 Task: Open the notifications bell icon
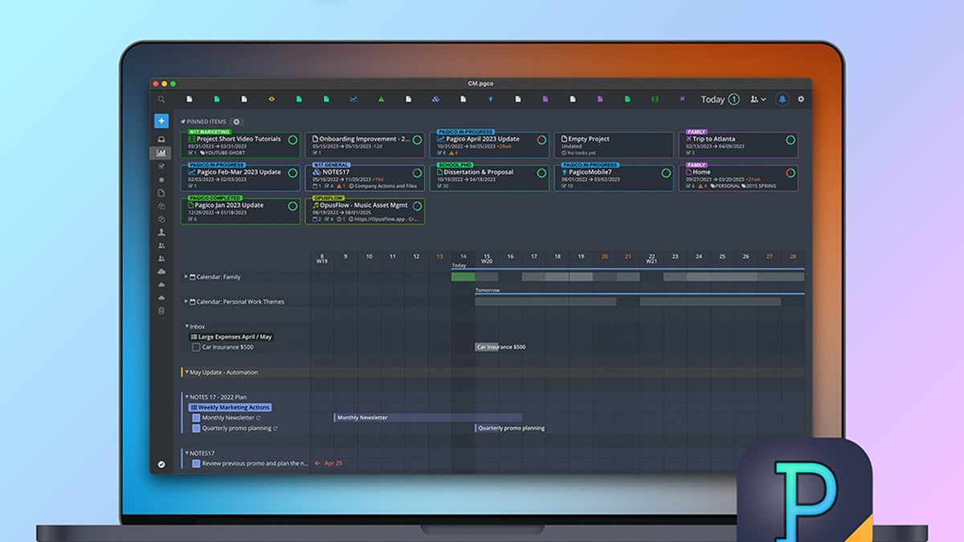(782, 100)
